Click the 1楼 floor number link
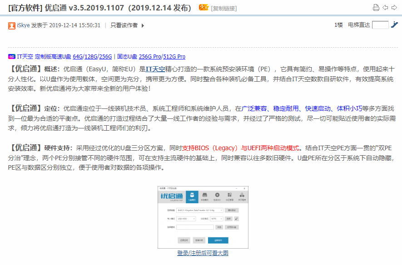Viewport: 402px width, 265px height. point(338,25)
